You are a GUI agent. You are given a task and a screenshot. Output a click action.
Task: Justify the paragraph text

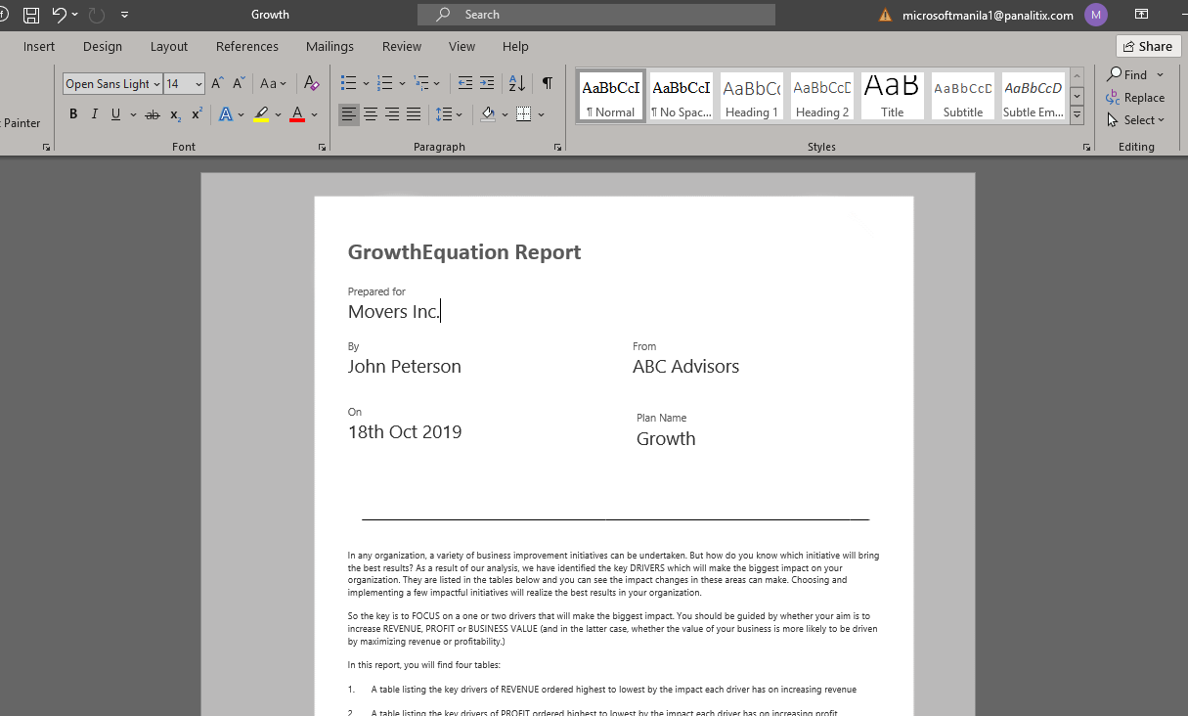[x=414, y=114]
